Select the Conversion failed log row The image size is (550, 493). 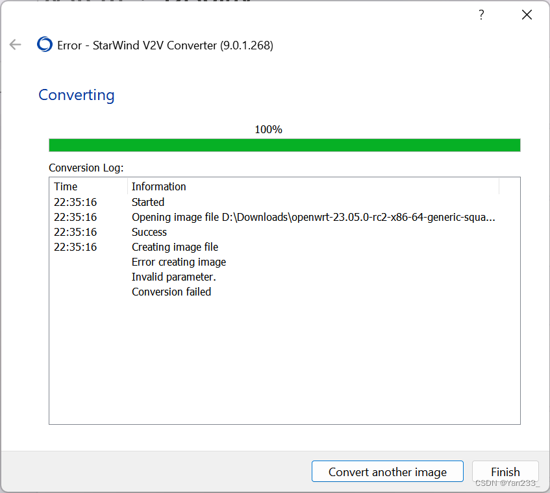point(284,292)
